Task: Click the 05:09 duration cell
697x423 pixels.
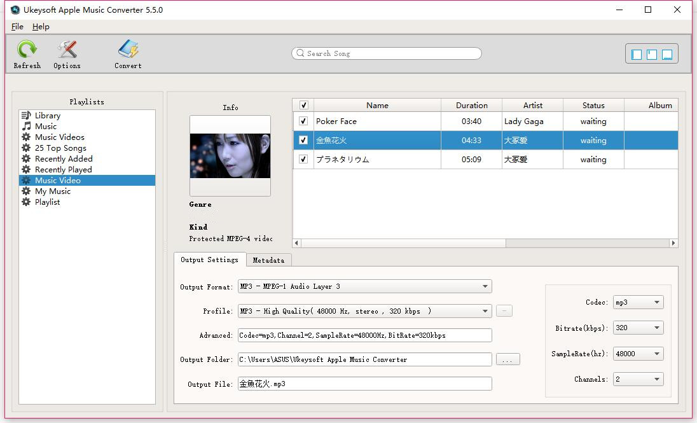Action: point(471,159)
